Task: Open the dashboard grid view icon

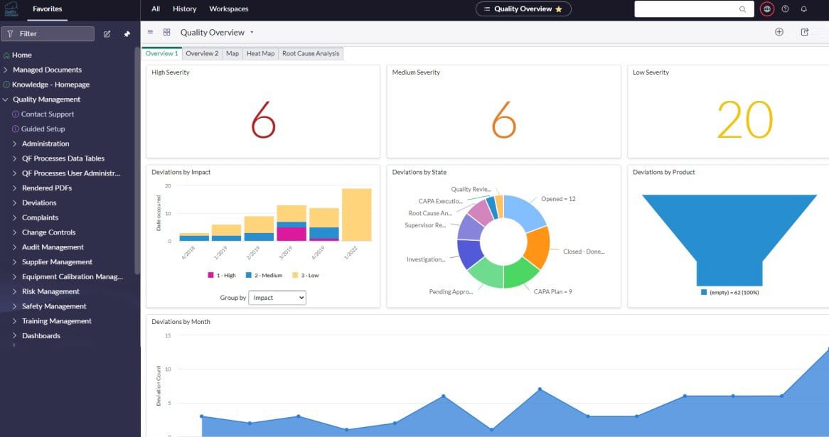Action: [x=166, y=32]
